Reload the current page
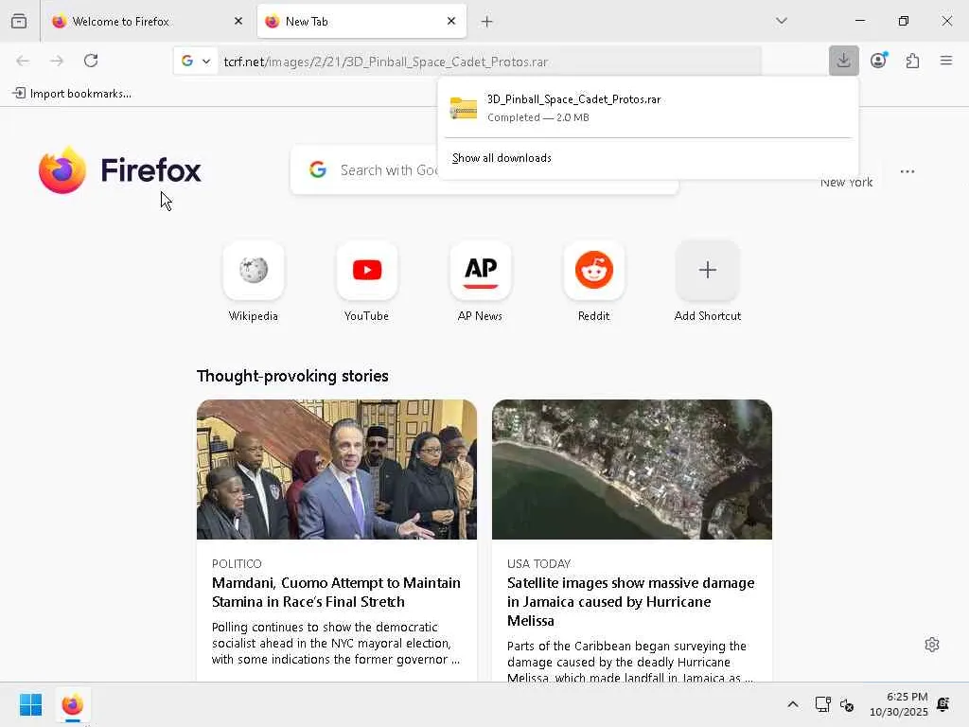969x727 pixels. 91,61
